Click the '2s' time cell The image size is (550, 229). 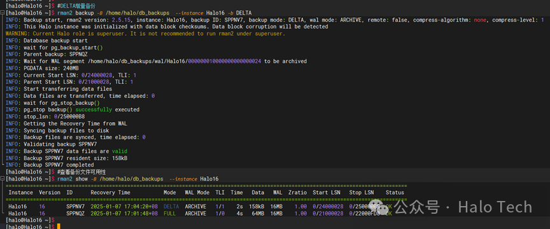(x=239, y=207)
